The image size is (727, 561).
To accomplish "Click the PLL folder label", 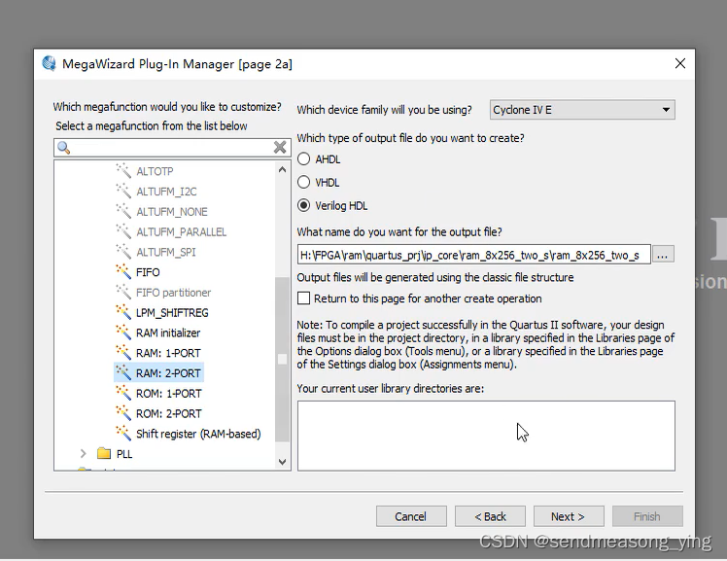I will tap(124, 454).
